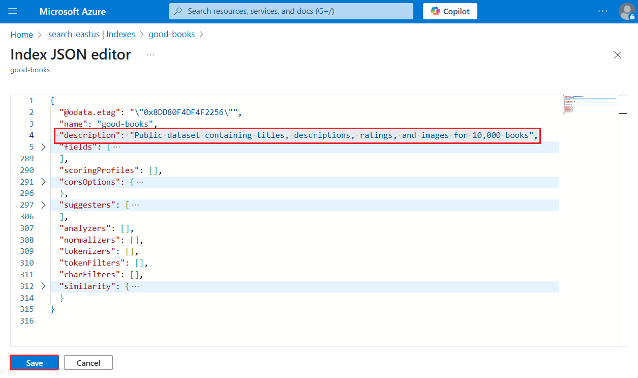Open the account avatar with lock badge
Image resolution: width=638 pixels, height=378 pixels.
[x=626, y=11]
